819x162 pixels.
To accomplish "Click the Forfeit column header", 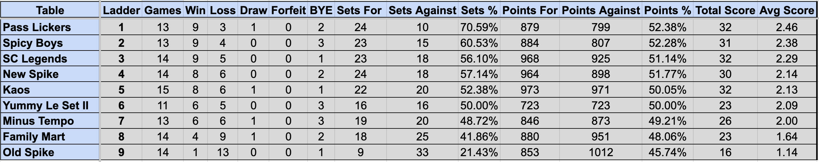I will coord(288,10).
